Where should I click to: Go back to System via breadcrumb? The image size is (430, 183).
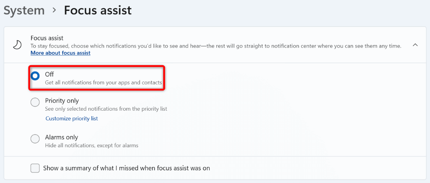(x=24, y=10)
